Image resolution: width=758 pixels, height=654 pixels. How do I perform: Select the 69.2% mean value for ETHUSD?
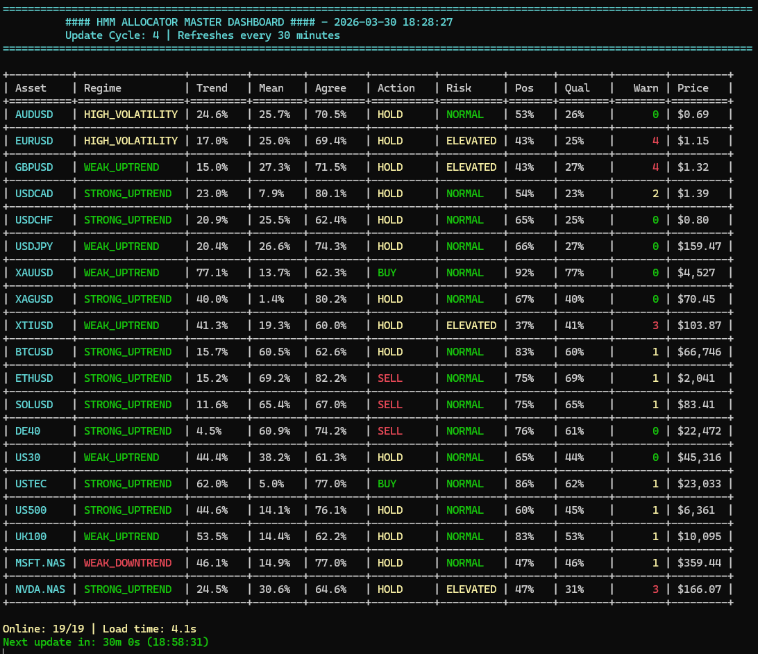point(274,378)
